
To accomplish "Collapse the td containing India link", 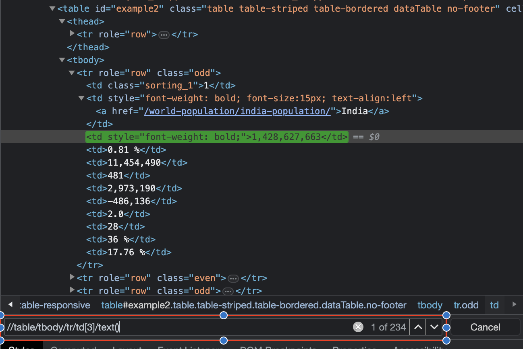I will (81, 98).
